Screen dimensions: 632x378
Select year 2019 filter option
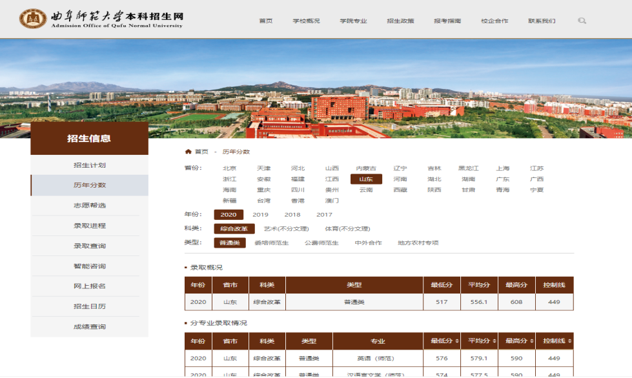260,215
